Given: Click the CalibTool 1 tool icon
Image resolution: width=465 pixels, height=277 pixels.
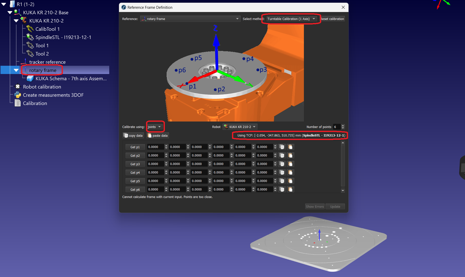Looking at the screenshot, I should pyautogui.click(x=30, y=29).
